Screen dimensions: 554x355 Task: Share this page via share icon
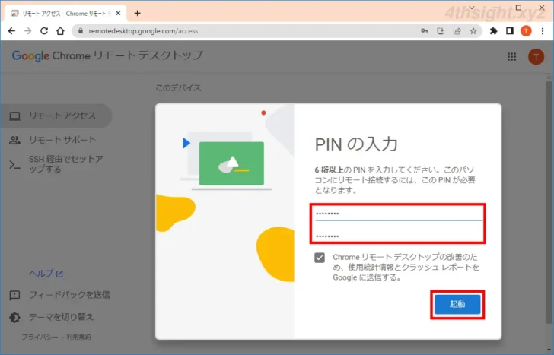pos(457,31)
